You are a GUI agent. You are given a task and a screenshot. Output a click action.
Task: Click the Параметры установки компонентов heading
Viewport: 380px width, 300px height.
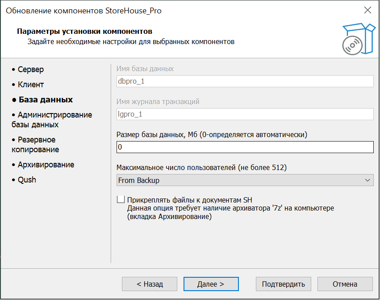[84, 32]
